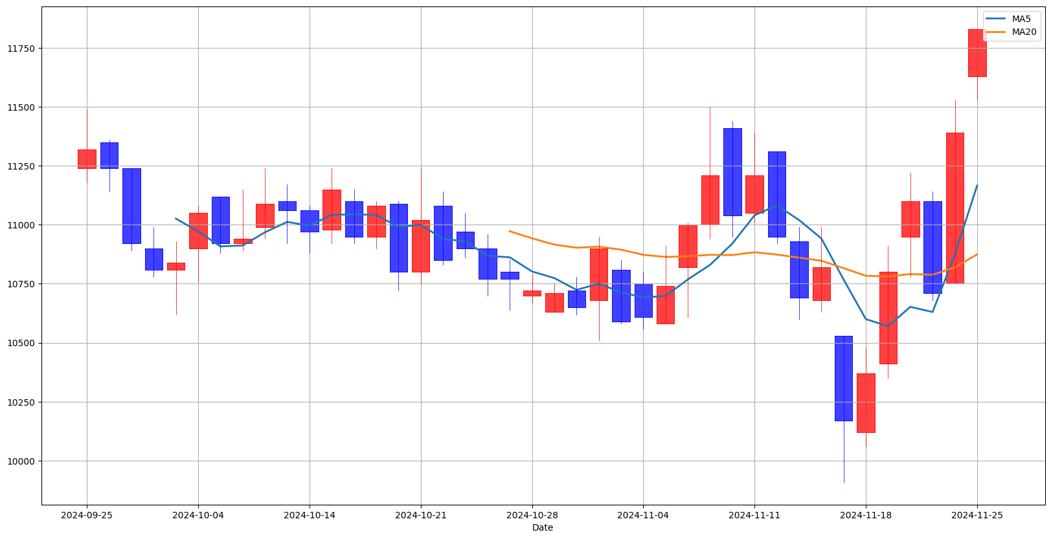Viewport: 1051px width, 539px height.
Task: Select the blue MA5 legend line sample
Action: (x=997, y=19)
